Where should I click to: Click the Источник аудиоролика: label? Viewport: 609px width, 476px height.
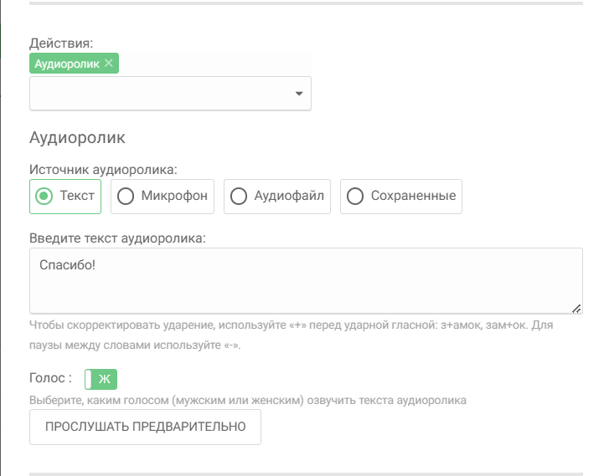tap(103, 169)
